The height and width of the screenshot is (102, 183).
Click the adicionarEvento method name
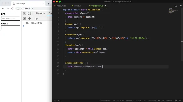[74, 63]
